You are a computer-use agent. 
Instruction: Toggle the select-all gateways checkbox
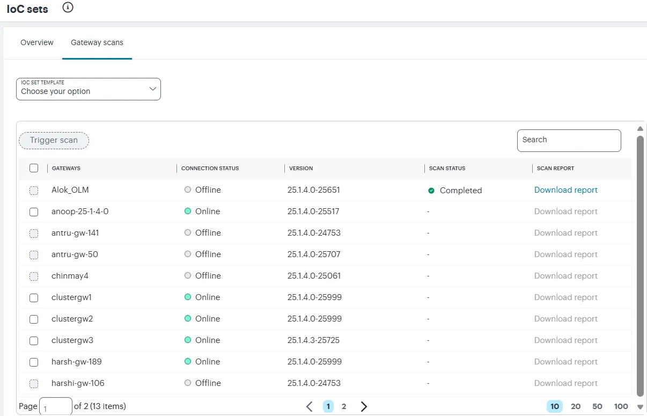click(34, 168)
